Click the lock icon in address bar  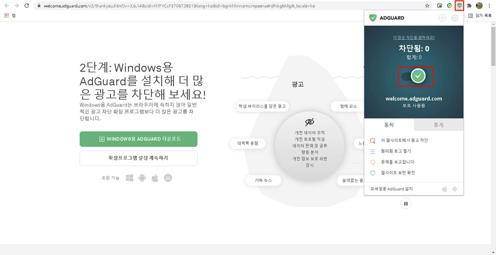point(39,6)
